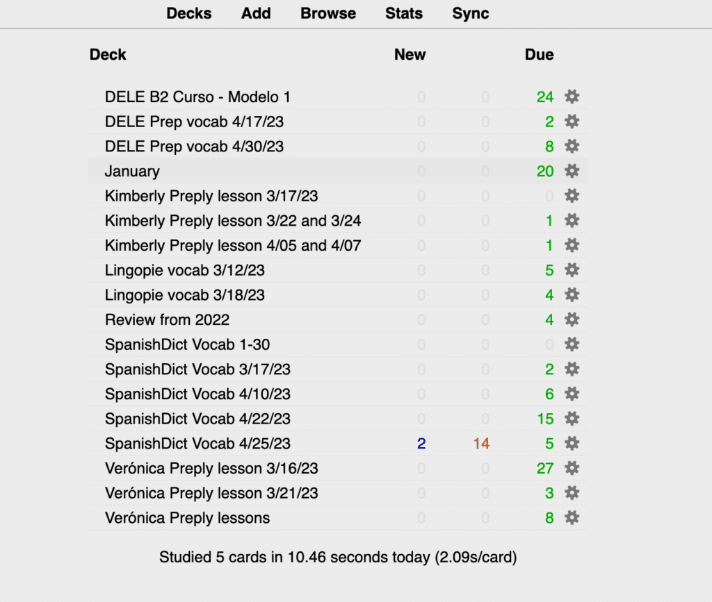Open the options menu for Verónica Preply lessons

click(x=572, y=517)
